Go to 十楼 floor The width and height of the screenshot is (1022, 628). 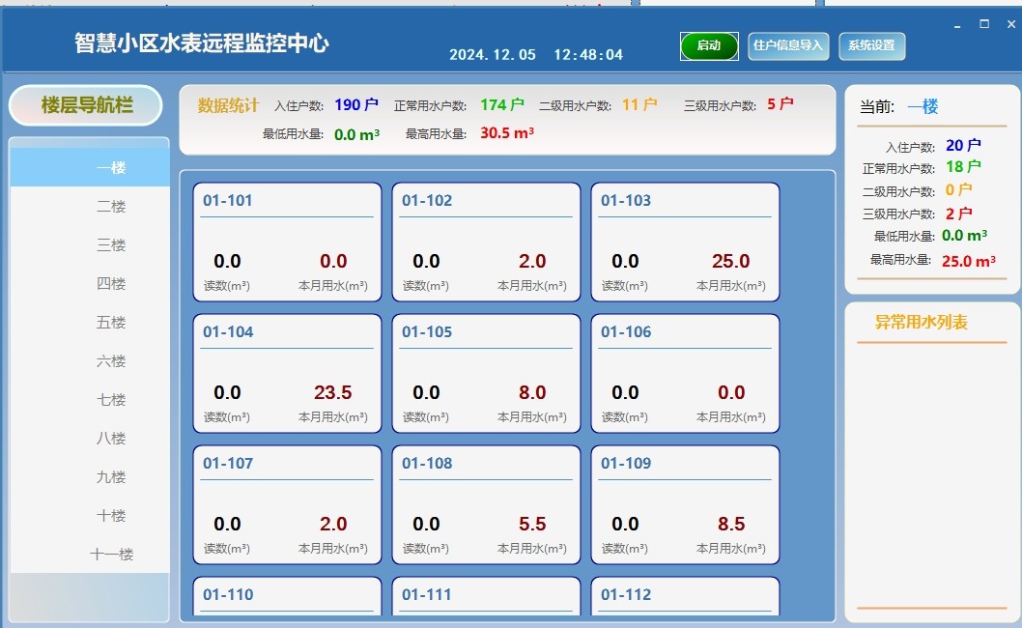coord(90,516)
